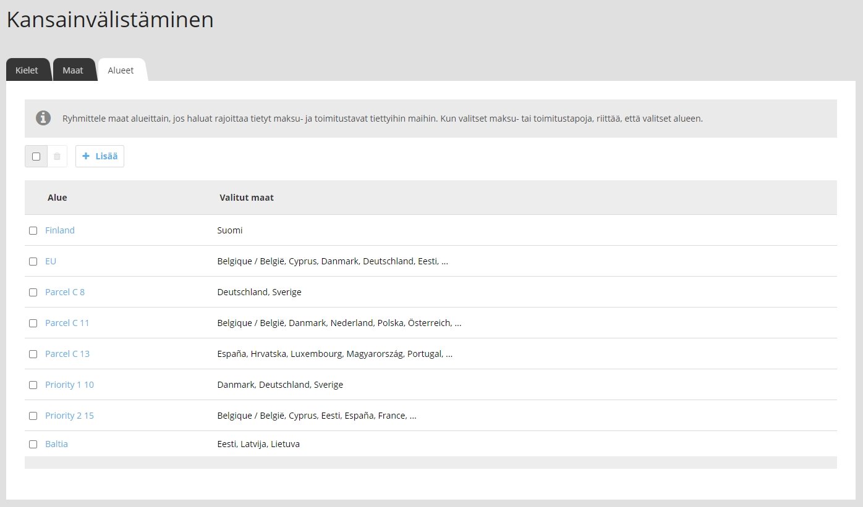Image resolution: width=863 pixels, height=507 pixels.
Task: Click the Lisää add button
Action: [100, 156]
